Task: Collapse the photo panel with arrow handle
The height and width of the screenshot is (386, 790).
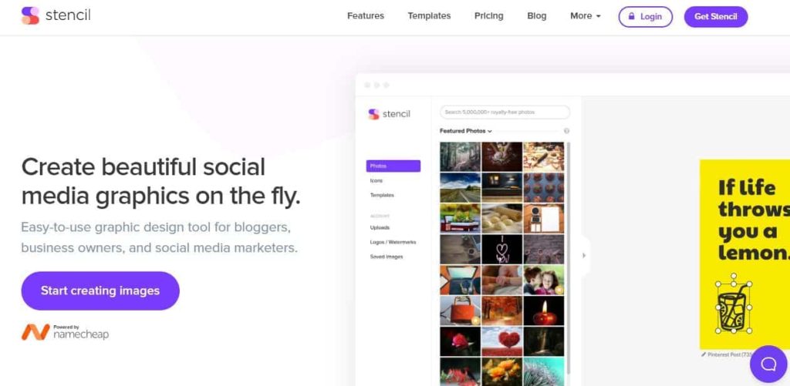Action: click(x=584, y=256)
